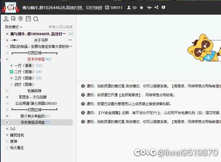The width and height of the screenshot is (221, 162).
Task: Expand the 关于马甲 channel
Action: [7, 40]
